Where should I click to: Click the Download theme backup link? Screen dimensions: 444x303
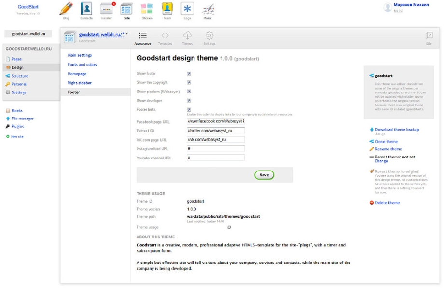click(397, 130)
